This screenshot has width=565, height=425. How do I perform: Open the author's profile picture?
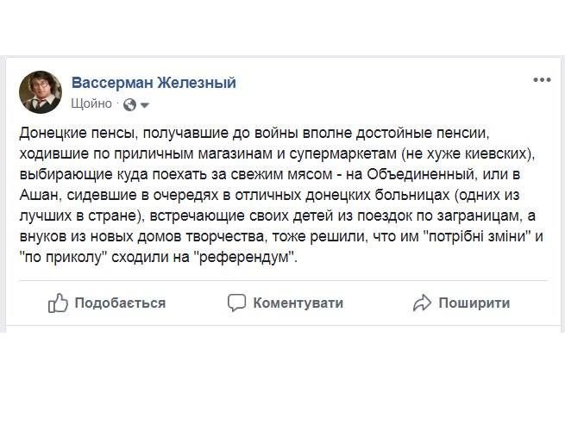coord(41,92)
